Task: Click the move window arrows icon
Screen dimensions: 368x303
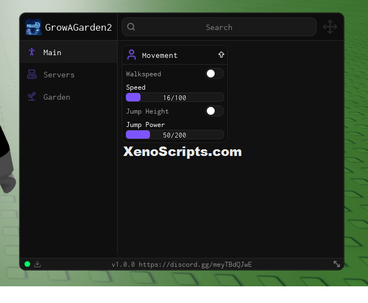Action: 330,27
